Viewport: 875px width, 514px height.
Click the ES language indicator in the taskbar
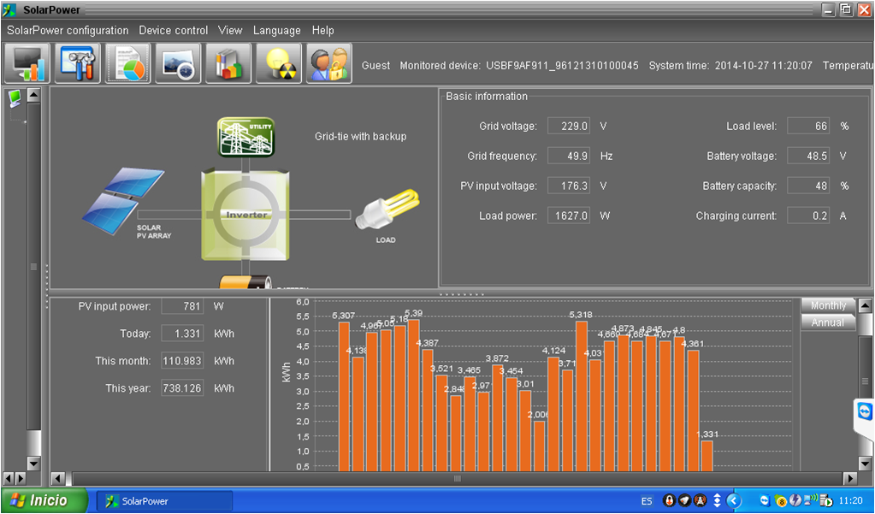click(x=647, y=501)
